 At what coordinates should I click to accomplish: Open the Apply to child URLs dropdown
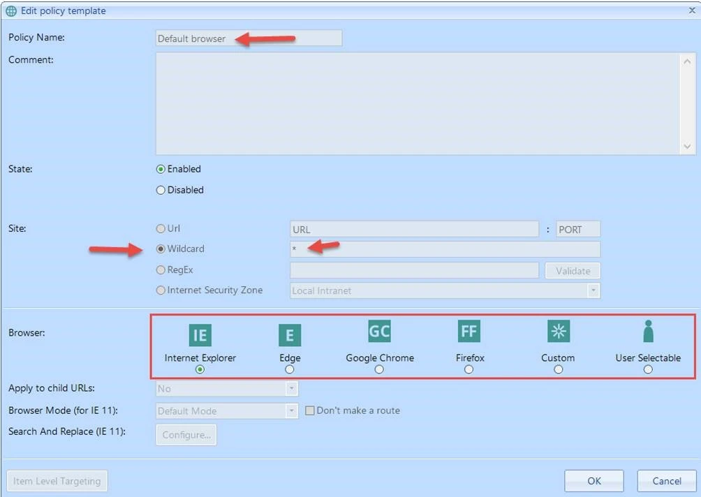point(292,389)
